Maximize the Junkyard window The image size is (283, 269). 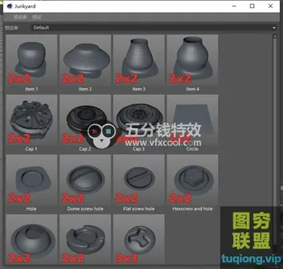click(252, 6)
